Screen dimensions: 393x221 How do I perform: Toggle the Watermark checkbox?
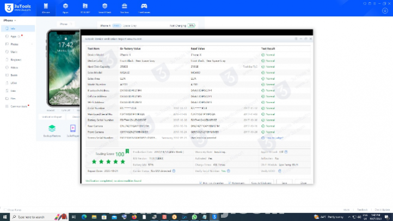pos(230,183)
